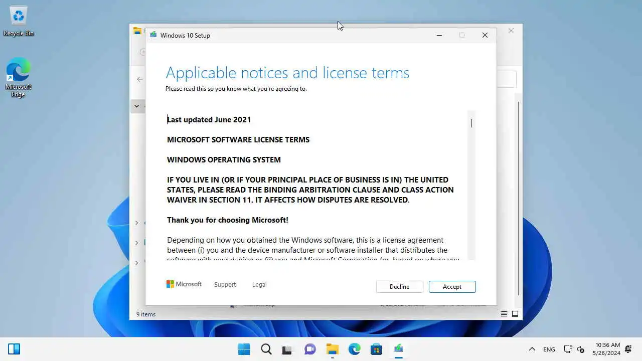This screenshot has height=361, width=642.
Task: Click the Windows Setup taskbar icon
Action: [399, 349]
